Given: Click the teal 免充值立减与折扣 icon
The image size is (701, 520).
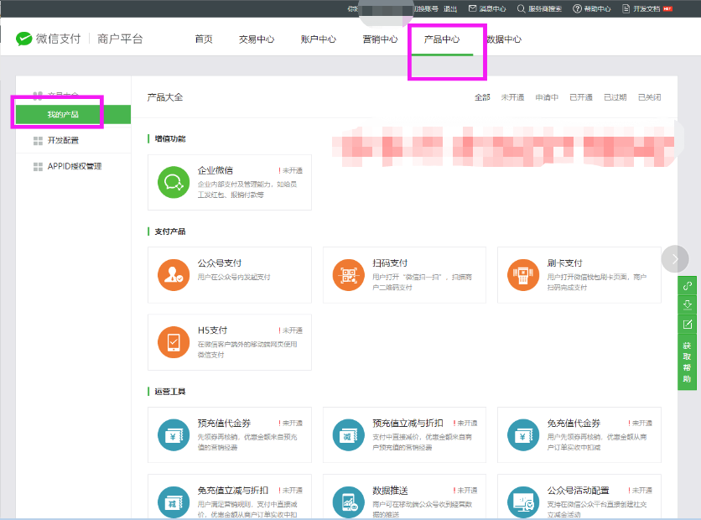Looking at the screenshot, I should click(x=174, y=502).
